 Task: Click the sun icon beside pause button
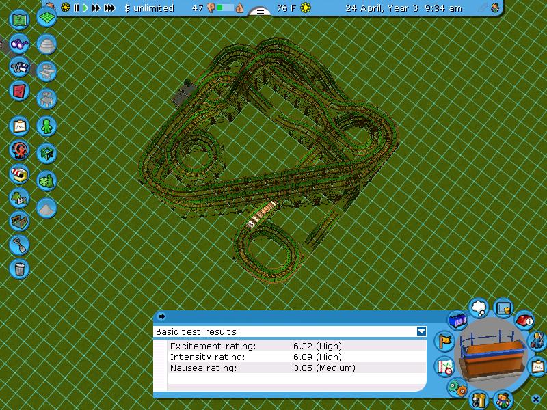pos(65,8)
